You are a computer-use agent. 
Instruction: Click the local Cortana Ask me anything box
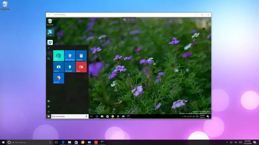(x=29, y=142)
